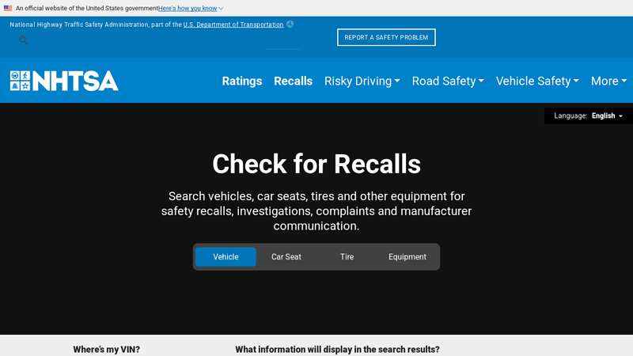The image size is (633, 356).
Task: Switch to the Tire tab
Action: [x=347, y=256]
